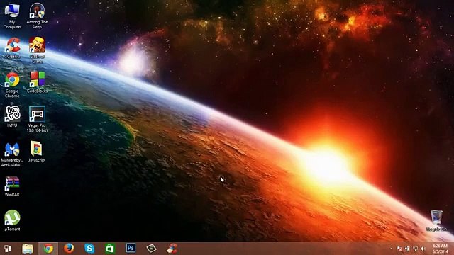The height and width of the screenshot is (255, 454).
Task: Launch Photoshop from the taskbar
Action: pos(131,249)
